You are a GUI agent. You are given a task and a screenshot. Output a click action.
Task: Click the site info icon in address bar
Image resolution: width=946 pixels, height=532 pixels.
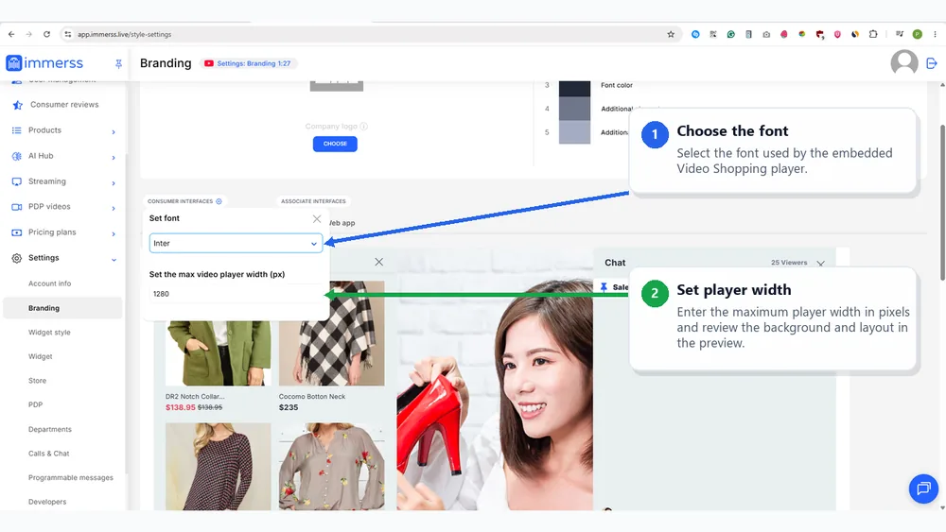click(x=67, y=34)
